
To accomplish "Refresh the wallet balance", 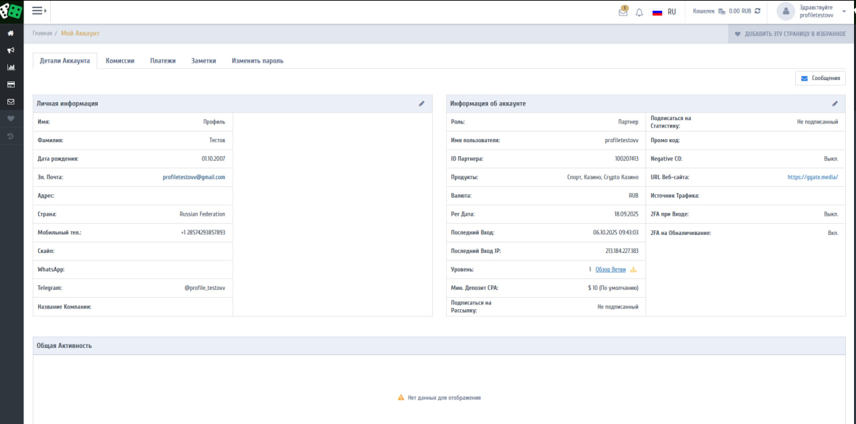I will [758, 11].
